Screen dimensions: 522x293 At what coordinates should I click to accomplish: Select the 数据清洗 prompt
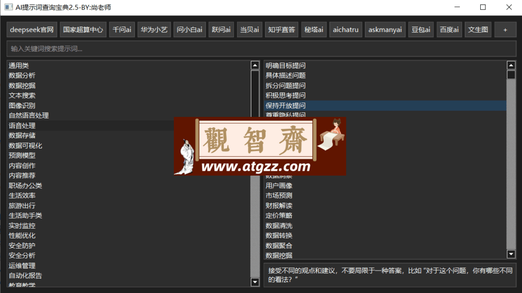coord(385,226)
